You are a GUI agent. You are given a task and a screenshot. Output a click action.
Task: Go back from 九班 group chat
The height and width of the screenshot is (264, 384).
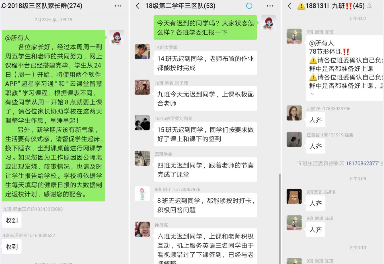[x=289, y=6]
